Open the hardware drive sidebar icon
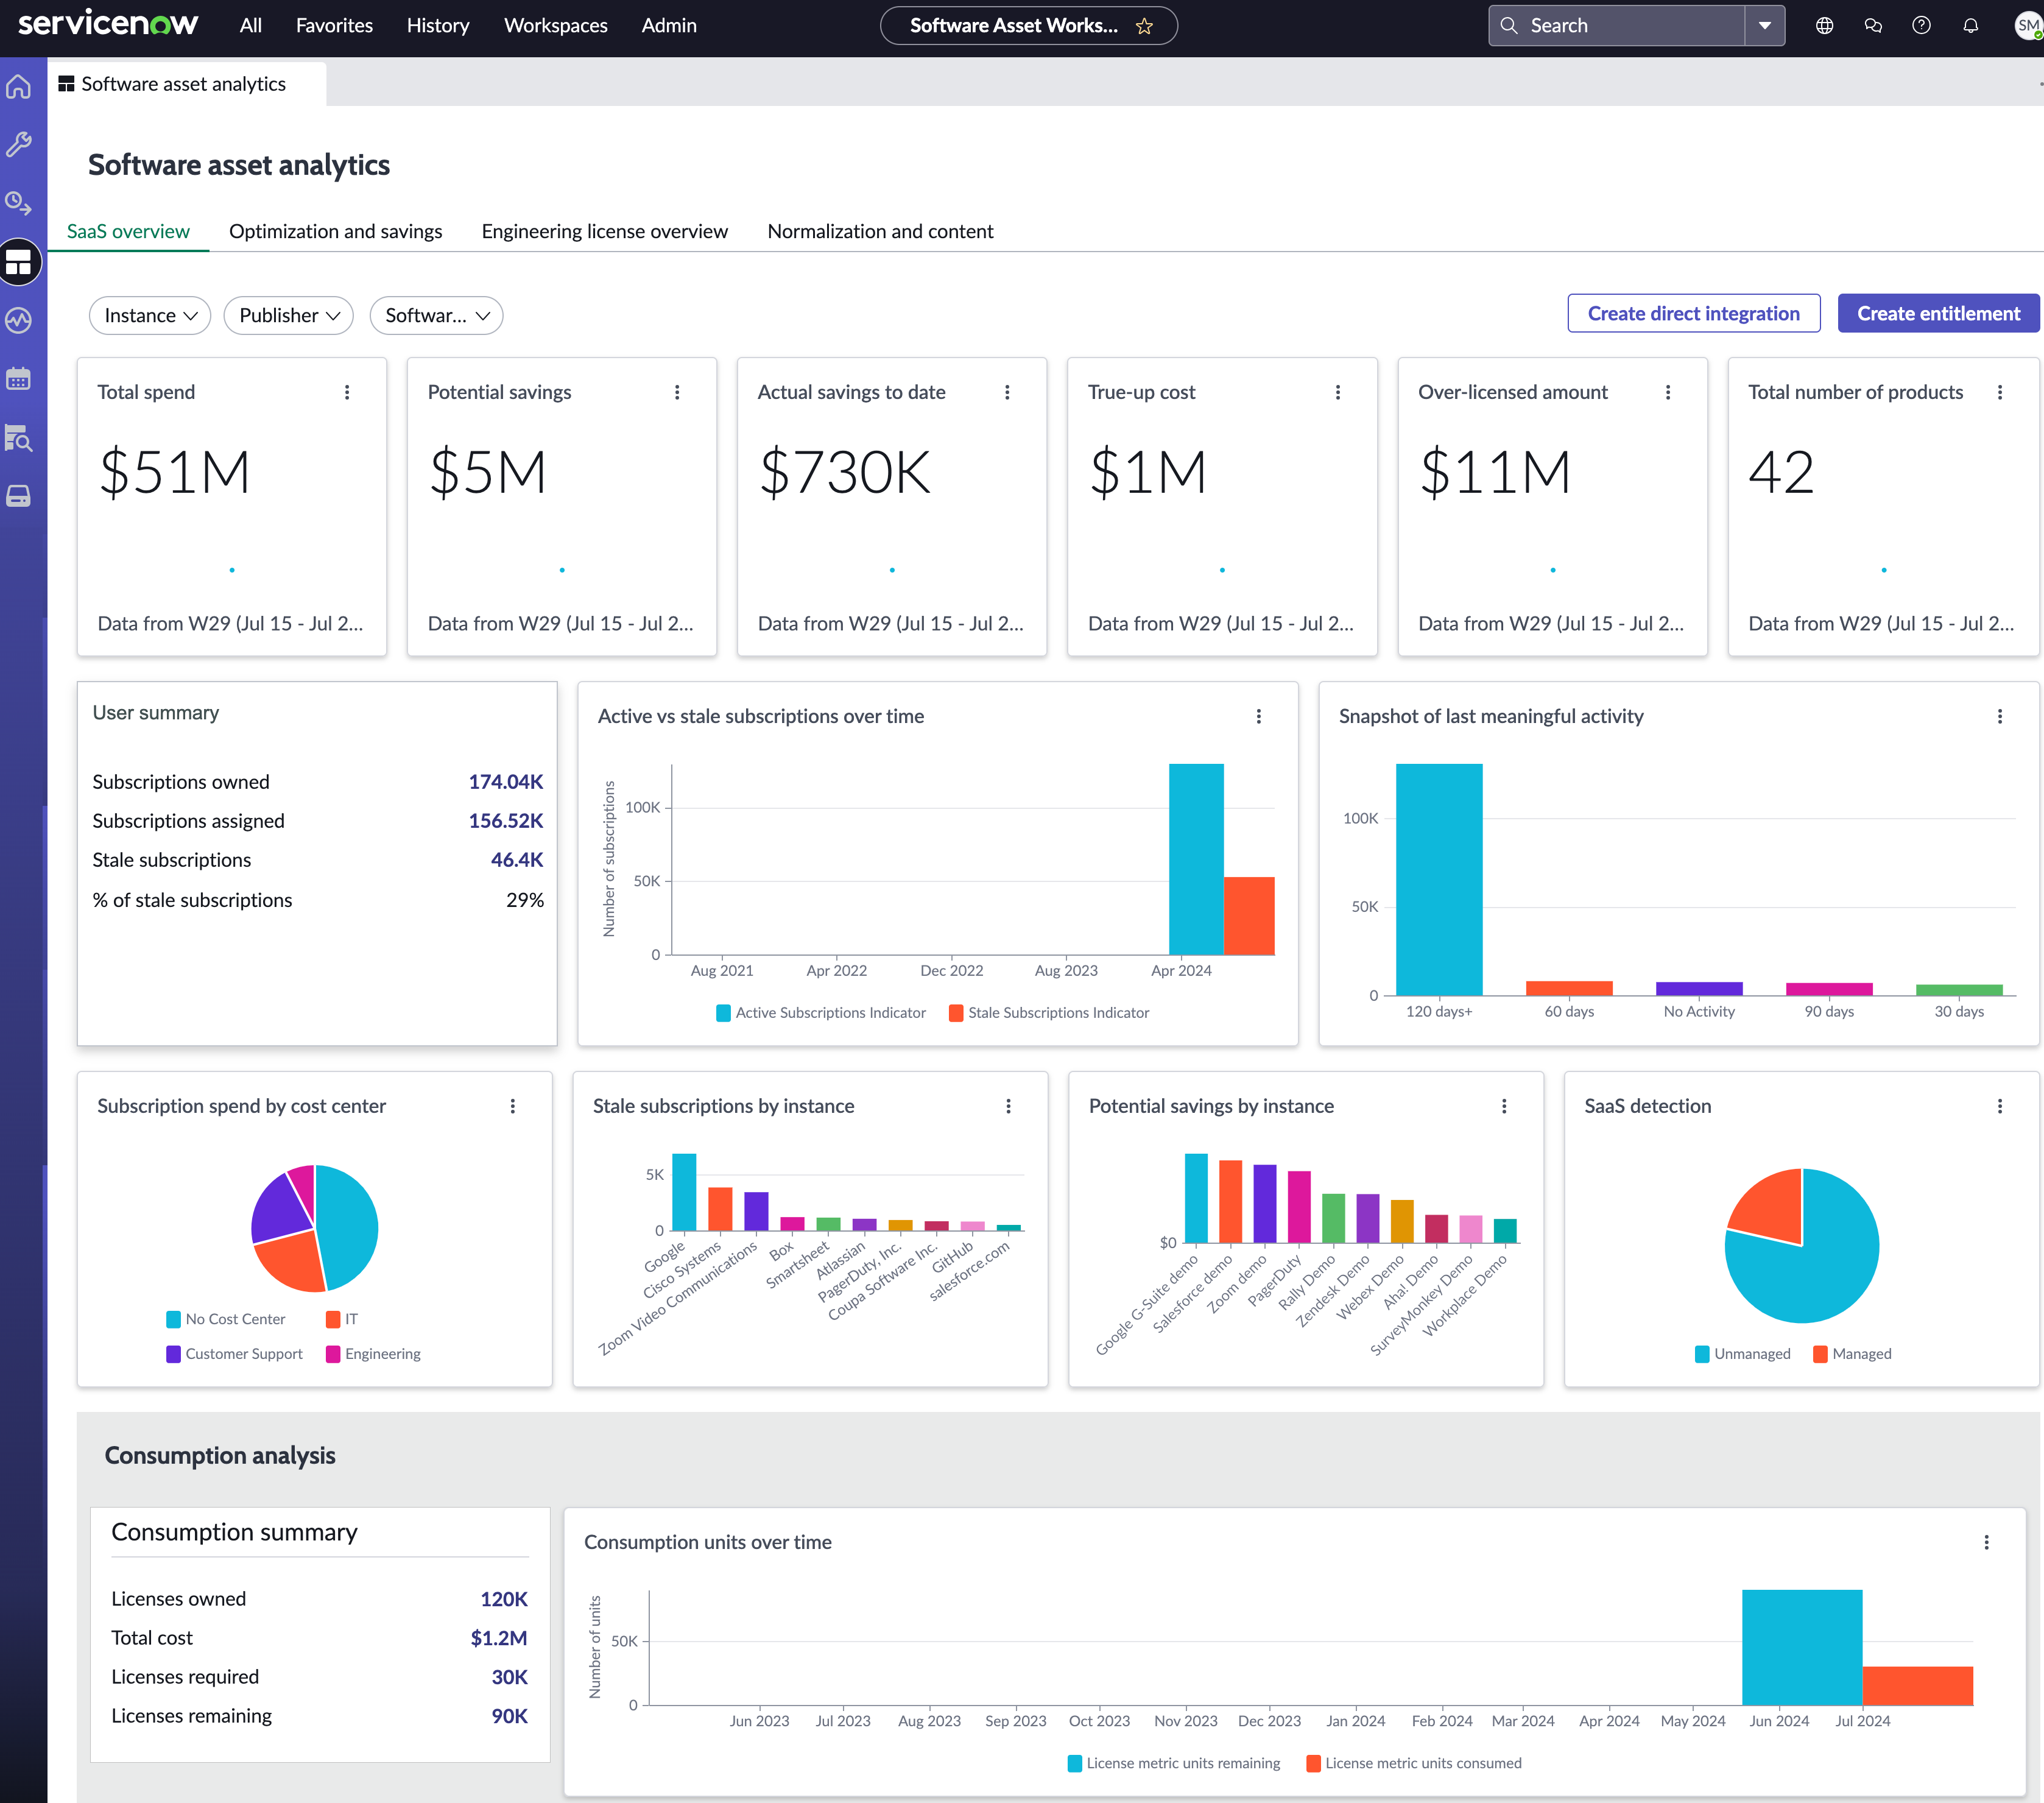The image size is (2044, 1803). click(19, 496)
